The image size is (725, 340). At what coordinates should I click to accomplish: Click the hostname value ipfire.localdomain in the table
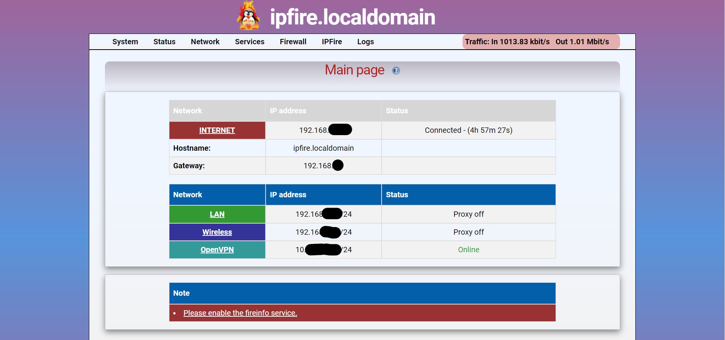click(x=324, y=148)
